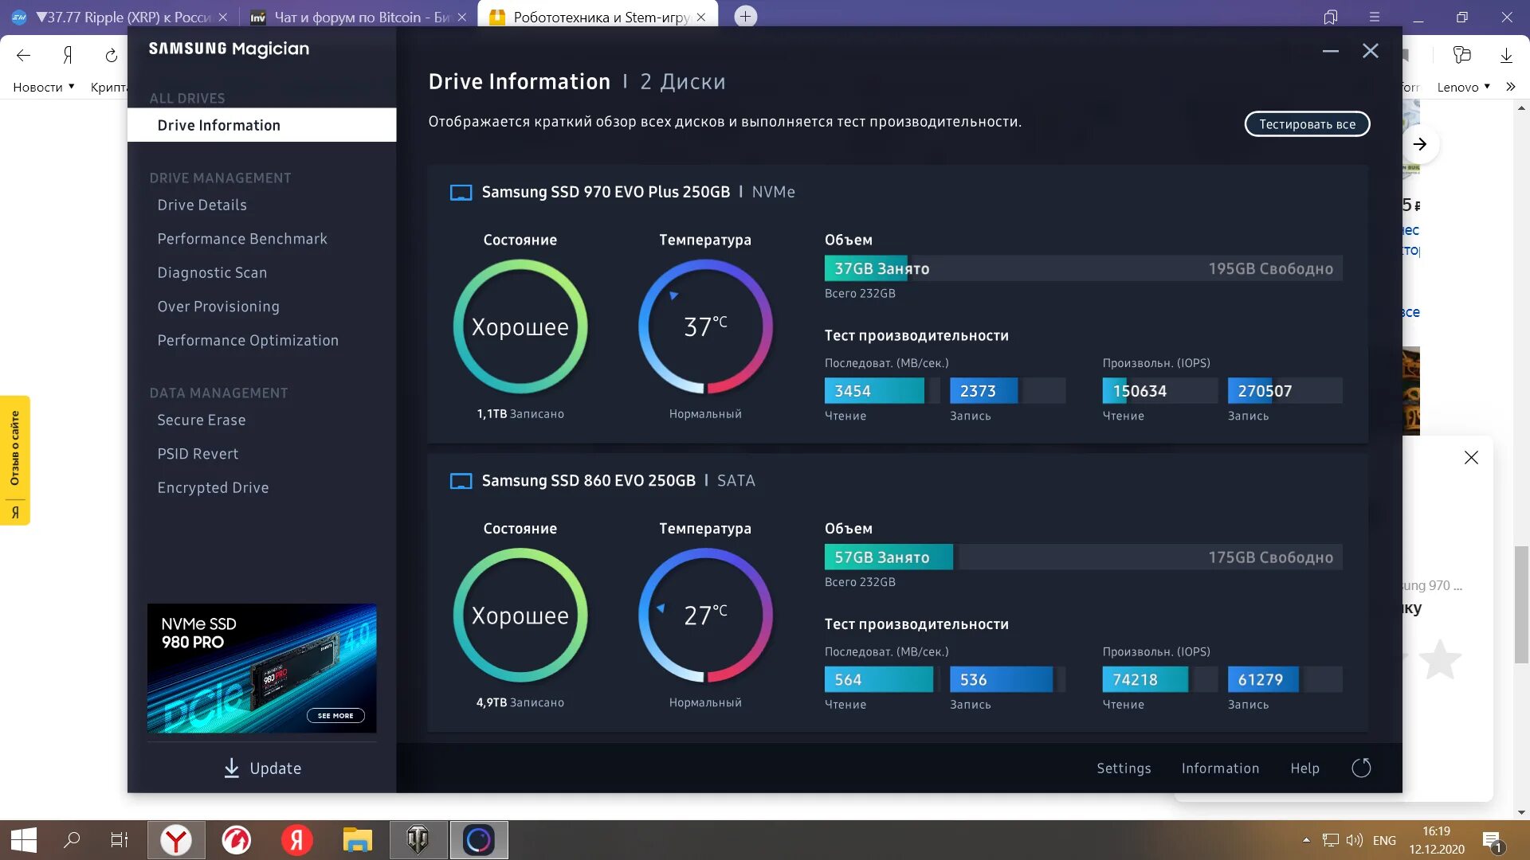Click the Update download icon in sidebar
Image resolution: width=1530 pixels, height=860 pixels.
click(231, 768)
